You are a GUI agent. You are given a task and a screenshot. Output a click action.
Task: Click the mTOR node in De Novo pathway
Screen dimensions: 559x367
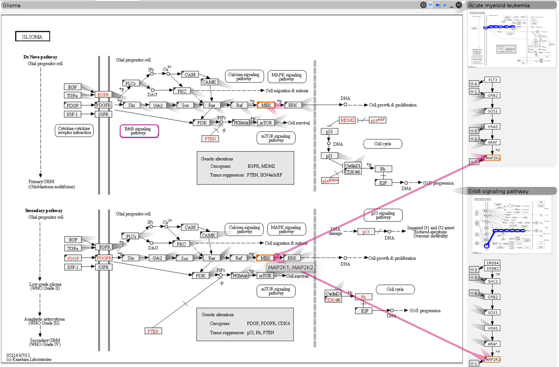(x=266, y=123)
